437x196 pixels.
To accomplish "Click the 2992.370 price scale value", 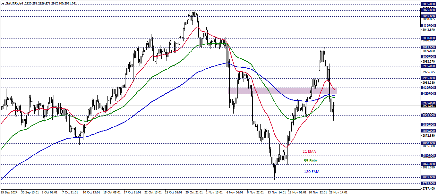I will [429, 62].
